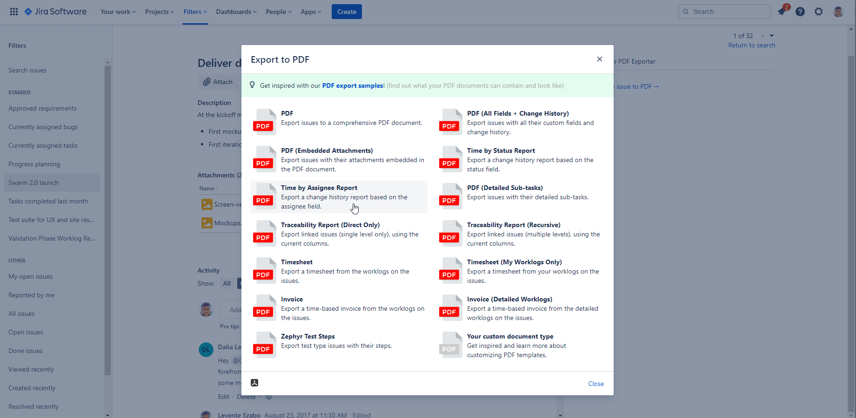
Task: Click Return to search link
Action: 752,45
